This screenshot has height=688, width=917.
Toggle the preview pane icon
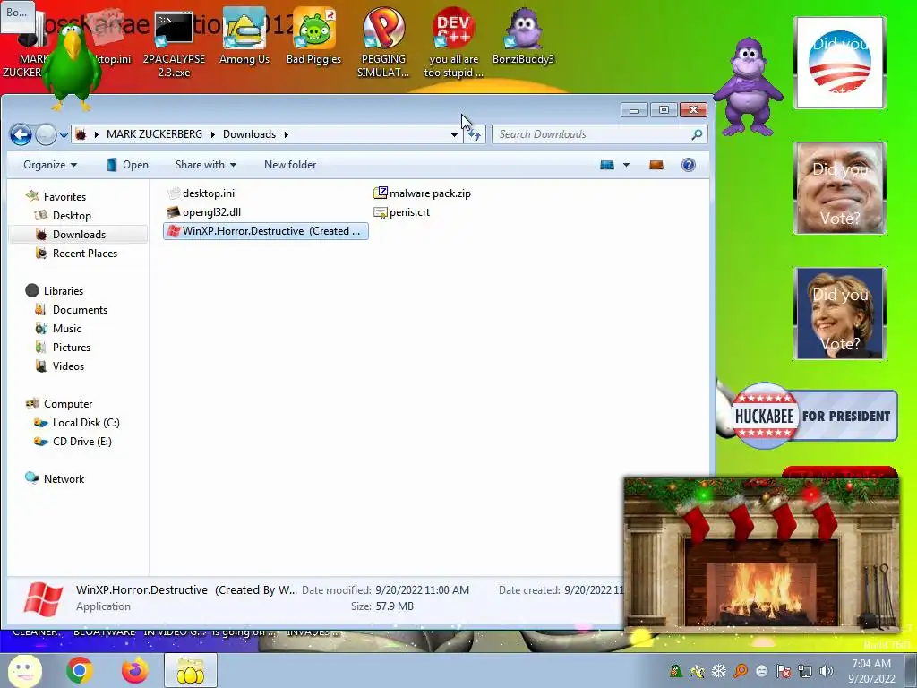pyautogui.click(x=656, y=165)
